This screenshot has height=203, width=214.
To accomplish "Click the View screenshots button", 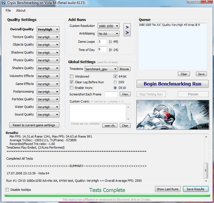I will (x=125, y=94).
